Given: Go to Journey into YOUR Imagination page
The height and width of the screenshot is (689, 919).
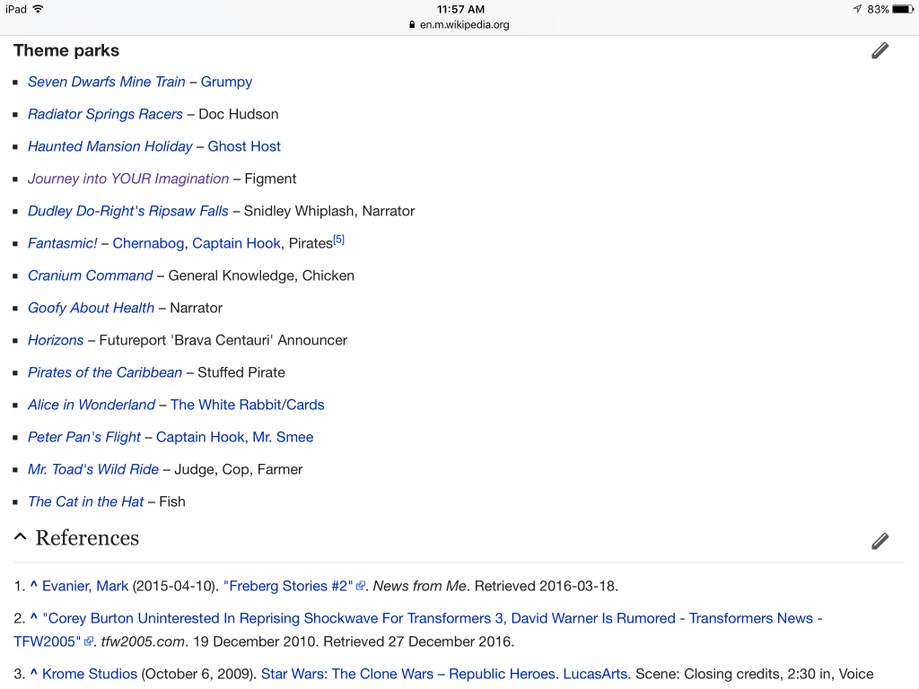Looking at the screenshot, I should [x=128, y=179].
